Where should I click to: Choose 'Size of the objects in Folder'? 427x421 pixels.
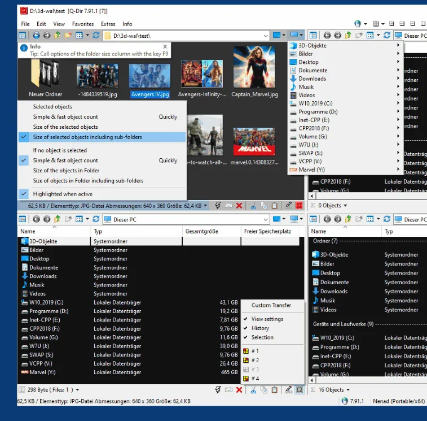[66, 171]
